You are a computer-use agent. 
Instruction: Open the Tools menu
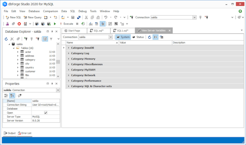(x=93, y=11)
